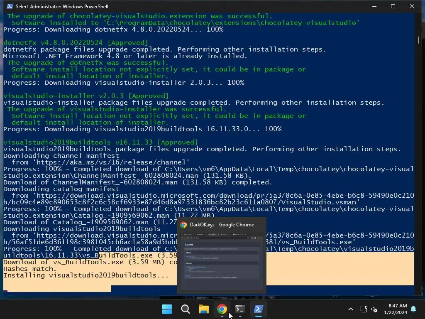The height and width of the screenshot is (319, 425).
Task: Click the 'dotnetfx v4.8.0.20220524 [Approved]' line
Action: [x=76, y=43]
